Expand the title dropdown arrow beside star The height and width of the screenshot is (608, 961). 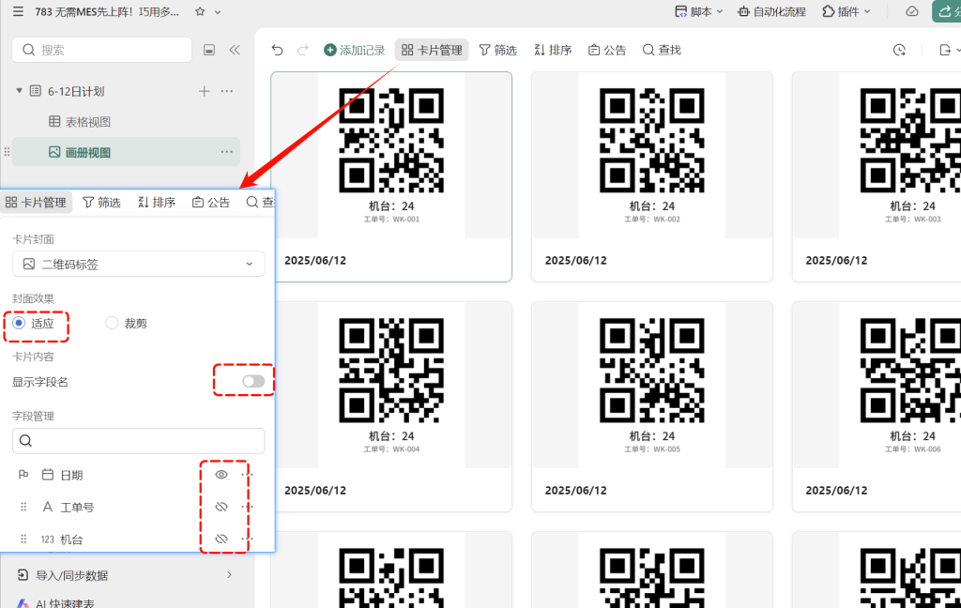(218, 12)
